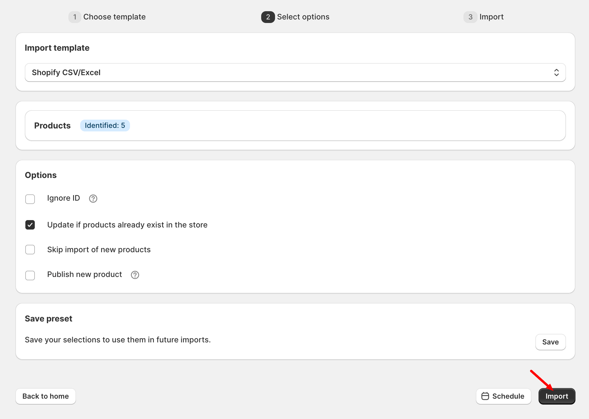Enable the Ignore ID checkbox

click(x=30, y=199)
